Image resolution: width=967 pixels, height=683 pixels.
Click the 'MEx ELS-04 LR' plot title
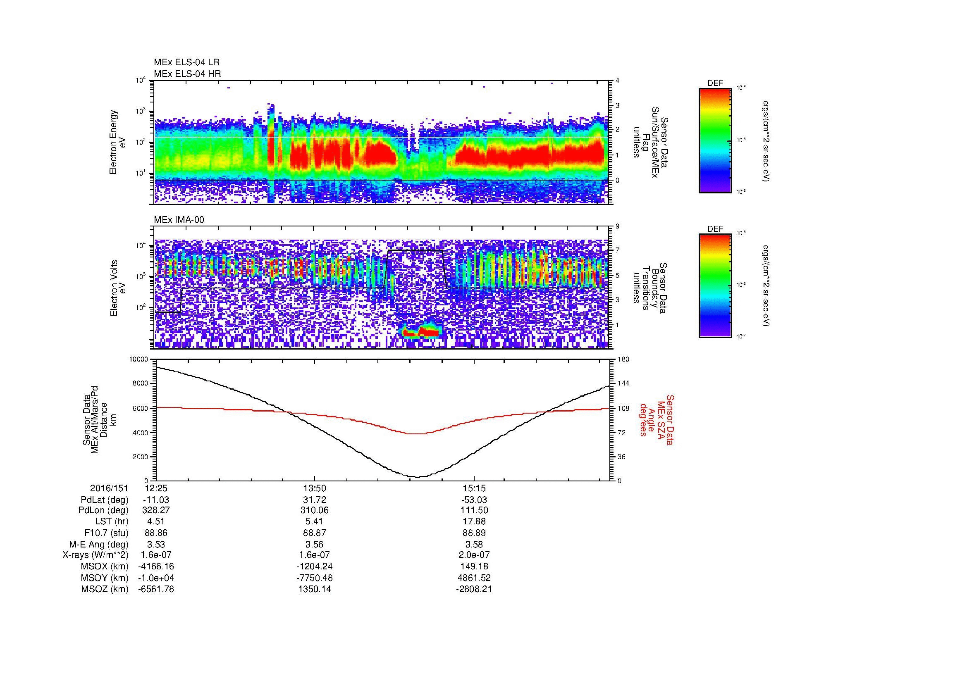pyautogui.click(x=186, y=62)
